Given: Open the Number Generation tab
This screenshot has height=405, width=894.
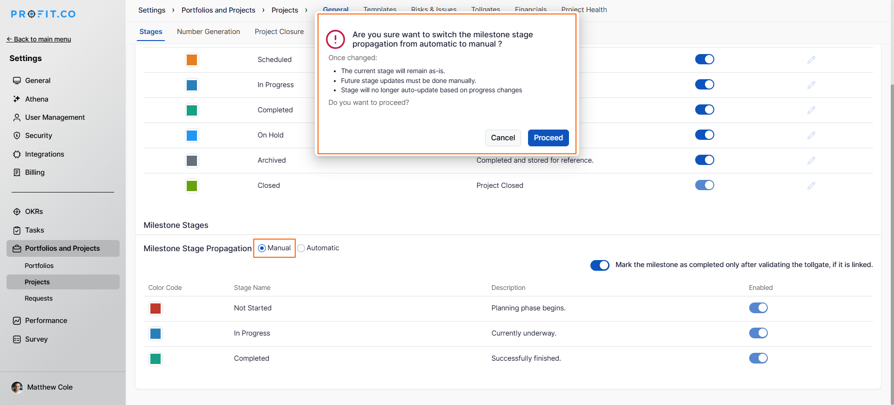Looking at the screenshot, I should (208, 32).
